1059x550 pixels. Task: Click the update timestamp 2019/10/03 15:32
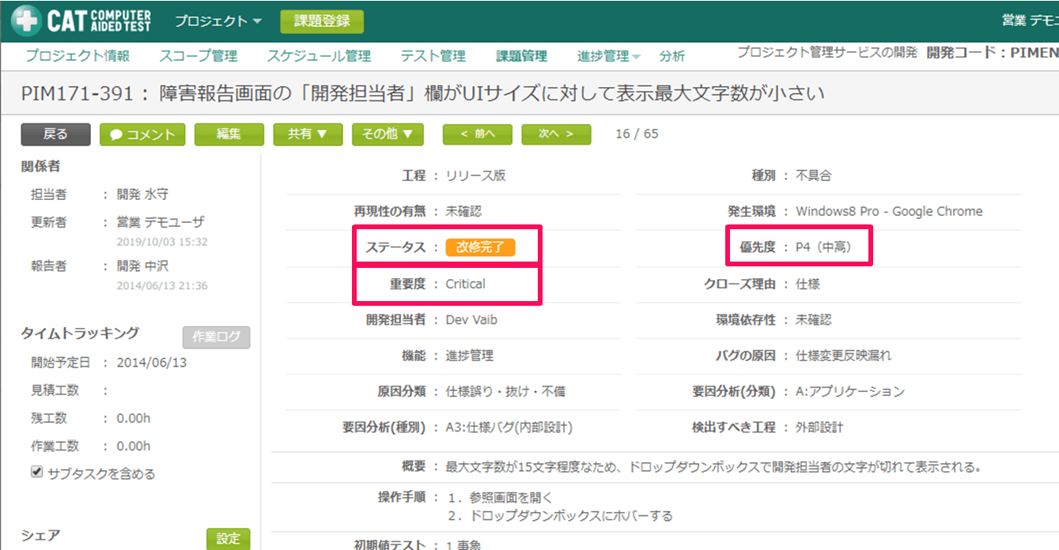point(161,241)
